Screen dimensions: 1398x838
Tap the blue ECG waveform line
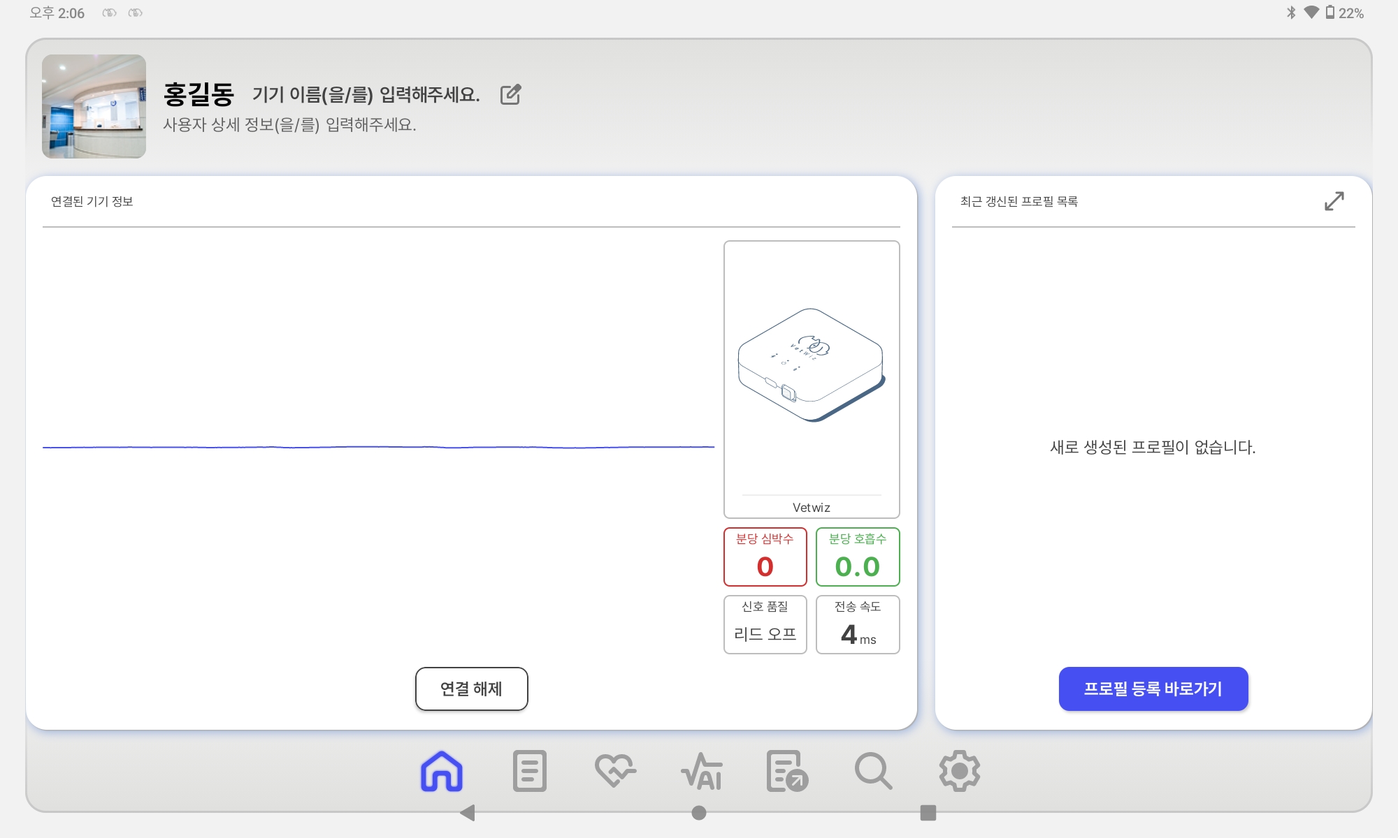point(378,447)
